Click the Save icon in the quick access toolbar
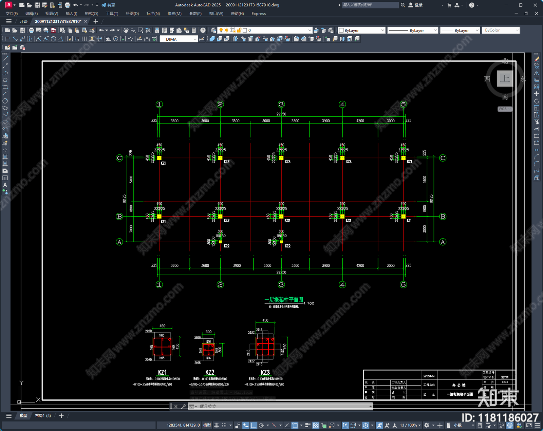Viewport: 543px width, 431px height. click(37, 5)
